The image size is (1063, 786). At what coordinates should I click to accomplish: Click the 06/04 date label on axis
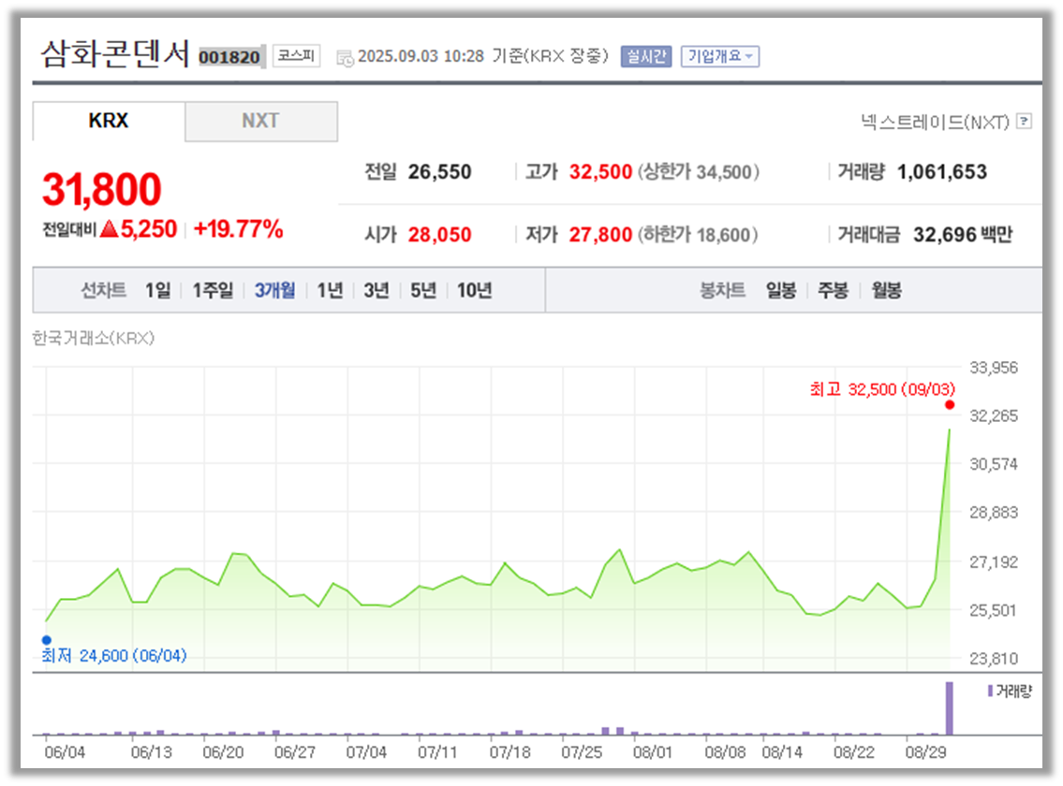pyautogui.click(x=65, y=753)
